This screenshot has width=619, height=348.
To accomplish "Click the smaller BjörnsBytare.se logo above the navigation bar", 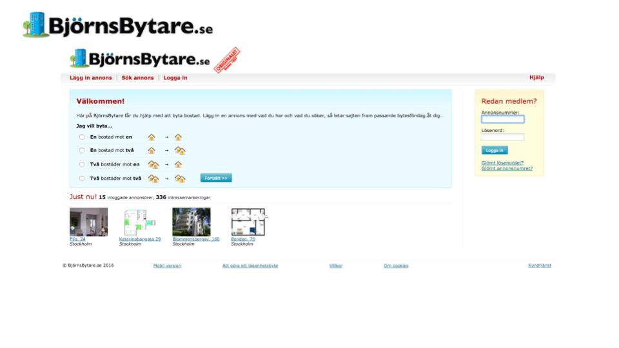I will point(140,59).
